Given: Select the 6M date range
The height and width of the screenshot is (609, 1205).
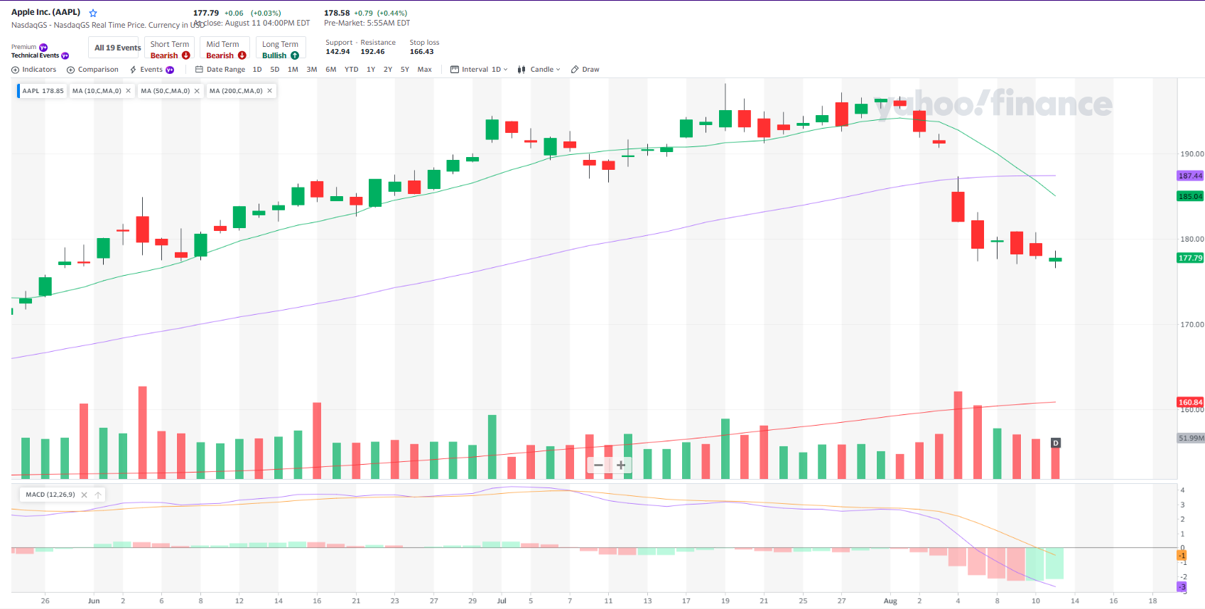Looking at the screenshot, I should point(331,70).
